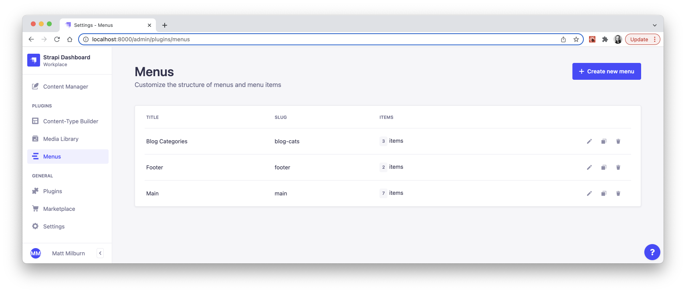Viewport: 686px width, 293px height.
Task: Edit the Main menu with pencil icon
Action: tap(589, 193)
